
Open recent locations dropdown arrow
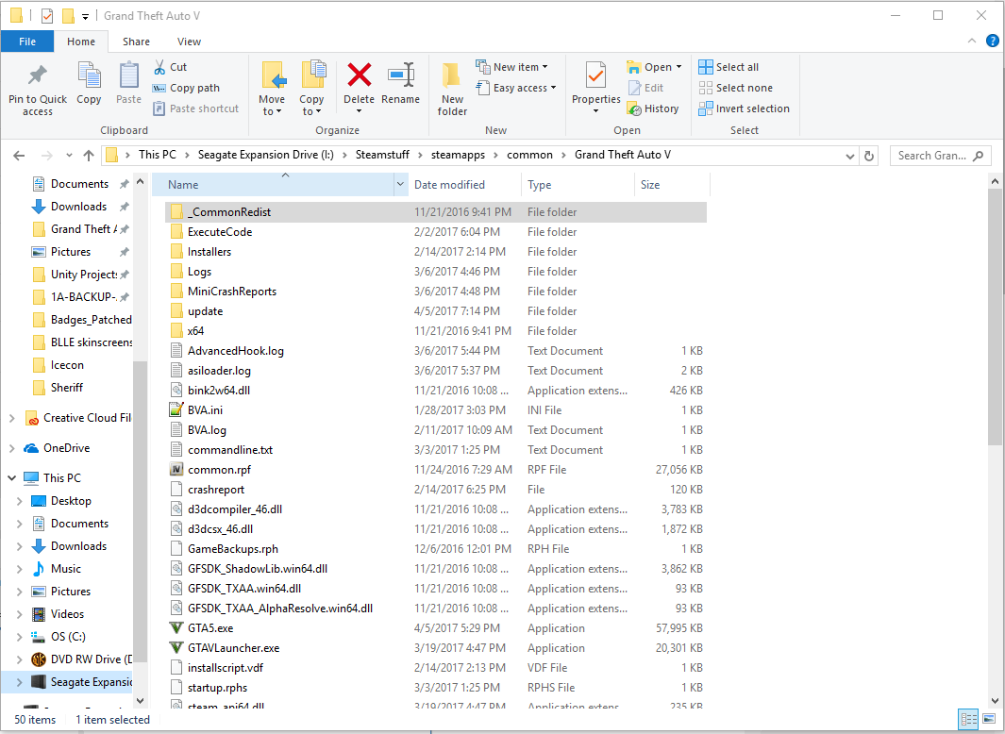69,156
